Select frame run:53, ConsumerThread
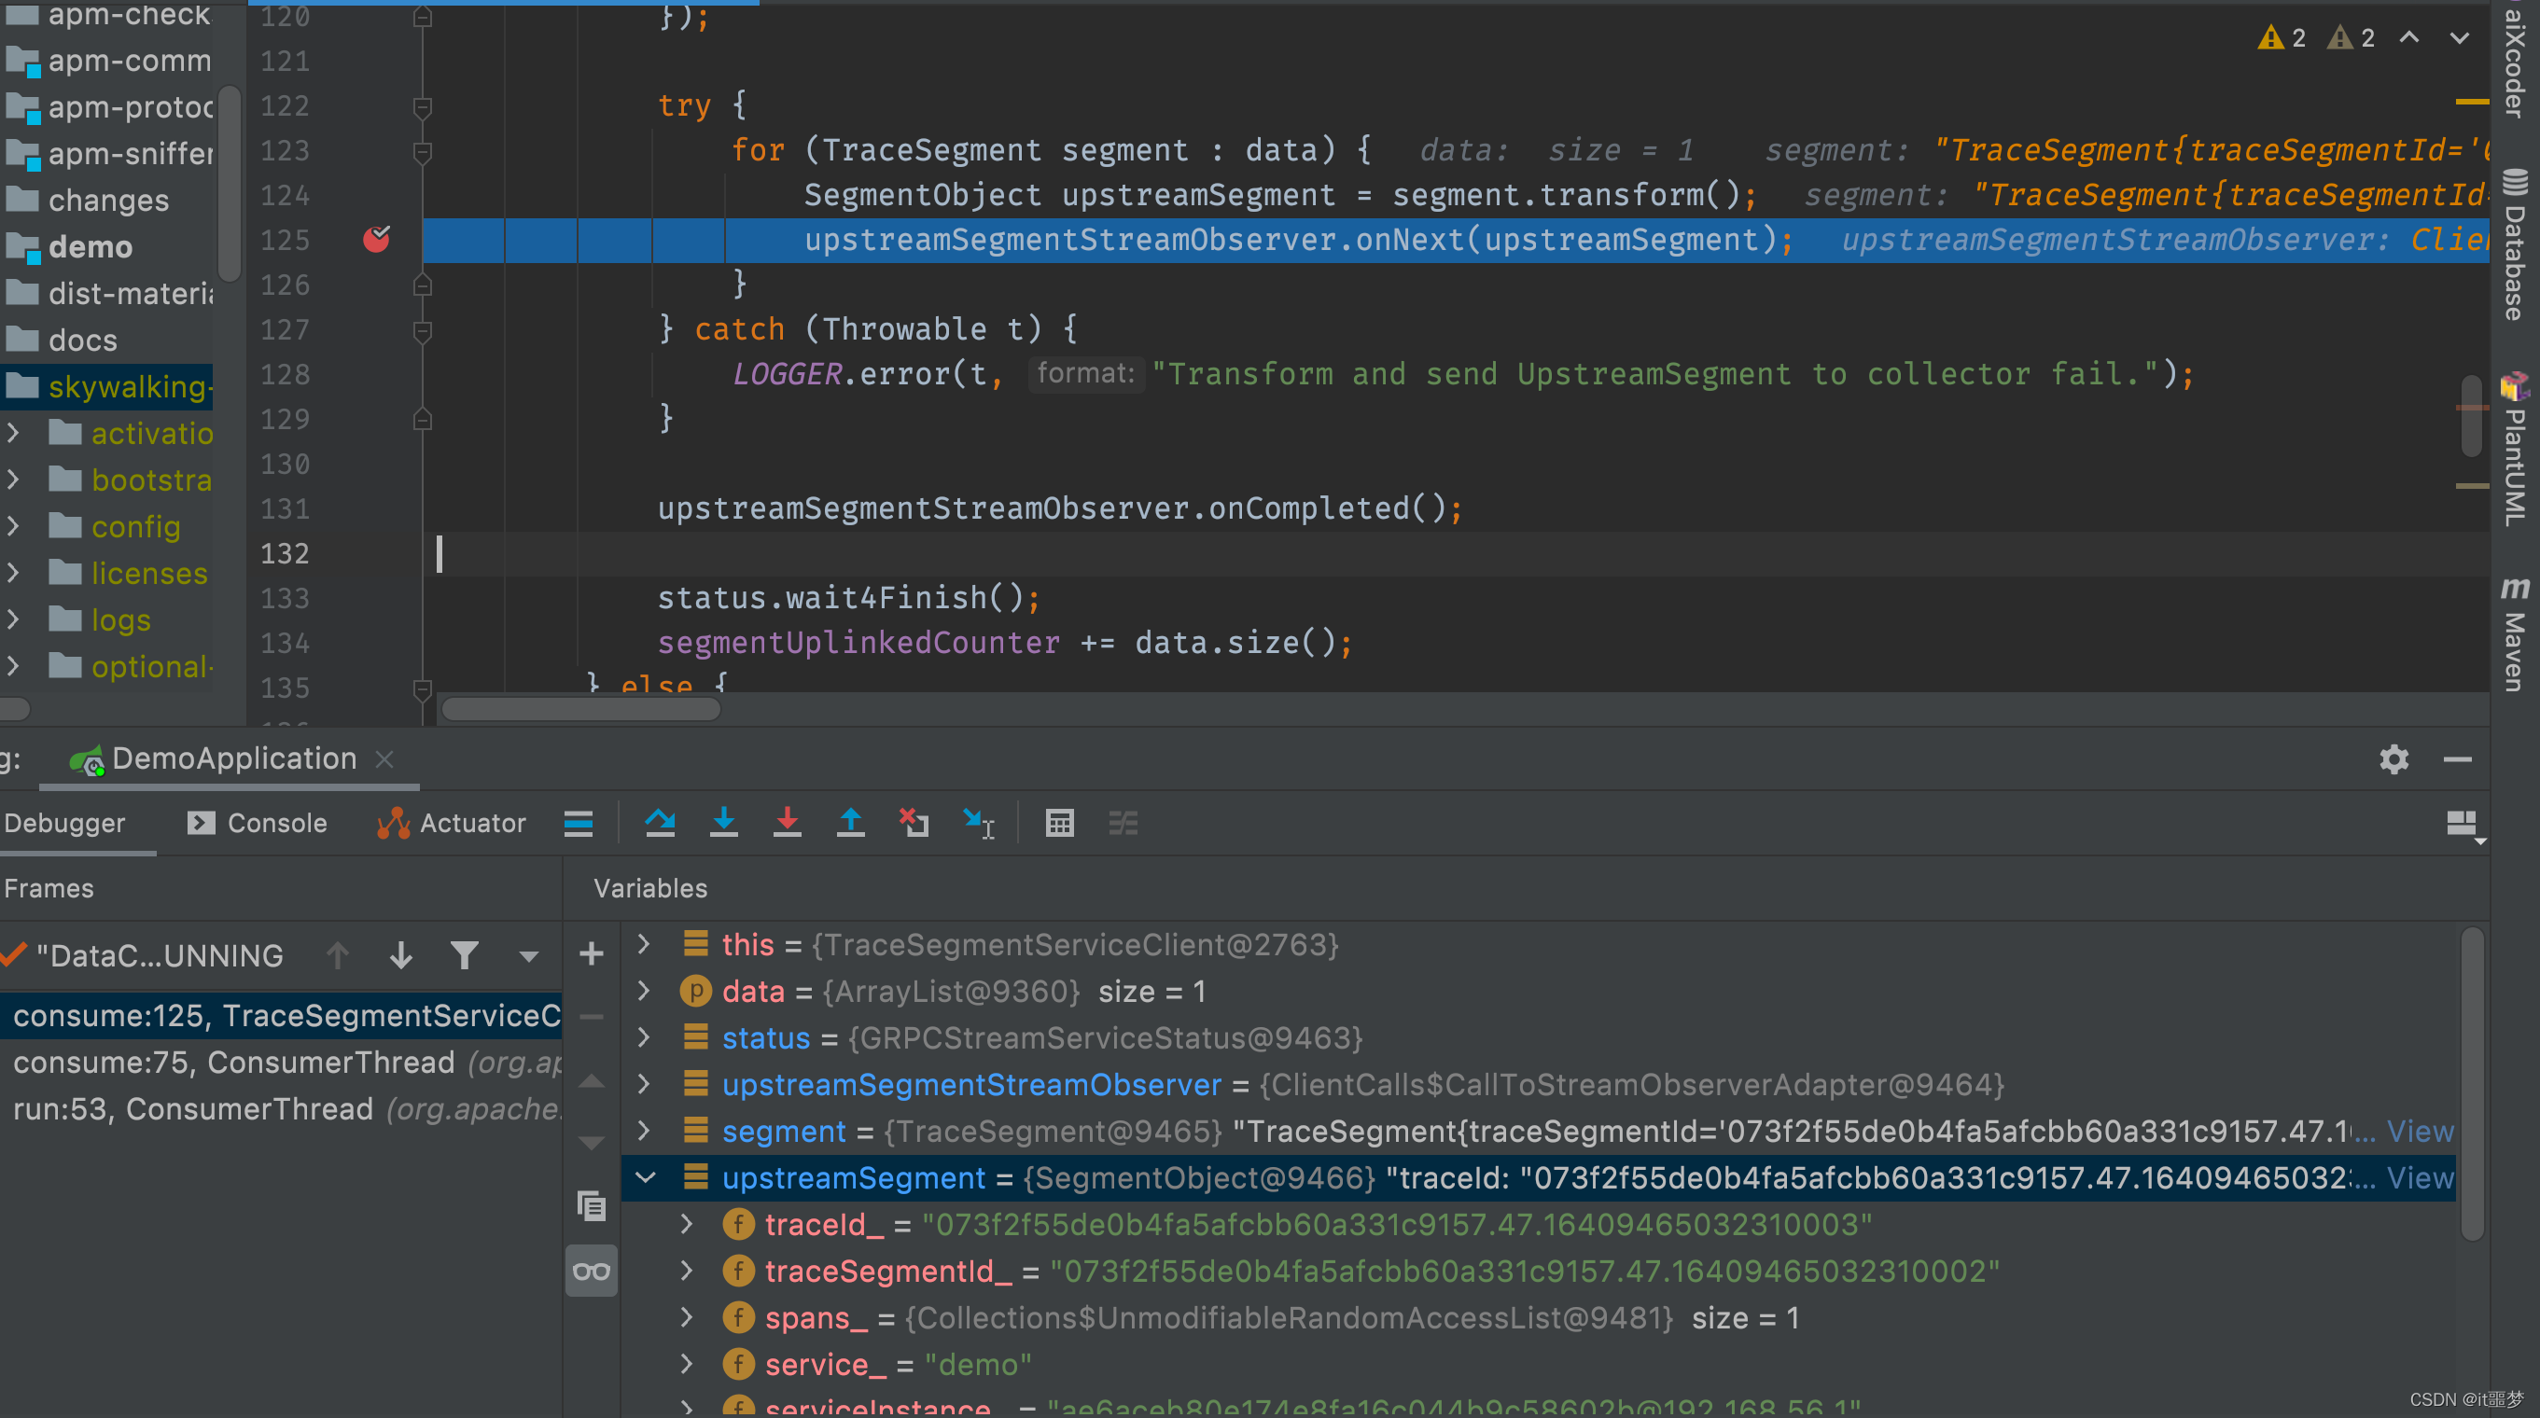This screenshot has height=1418, width=2540. coord(281,1108)
